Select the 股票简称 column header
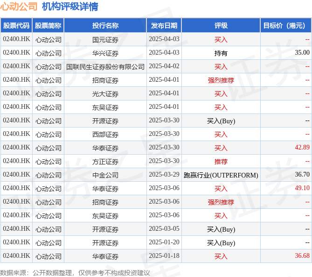 pos(48,26)
